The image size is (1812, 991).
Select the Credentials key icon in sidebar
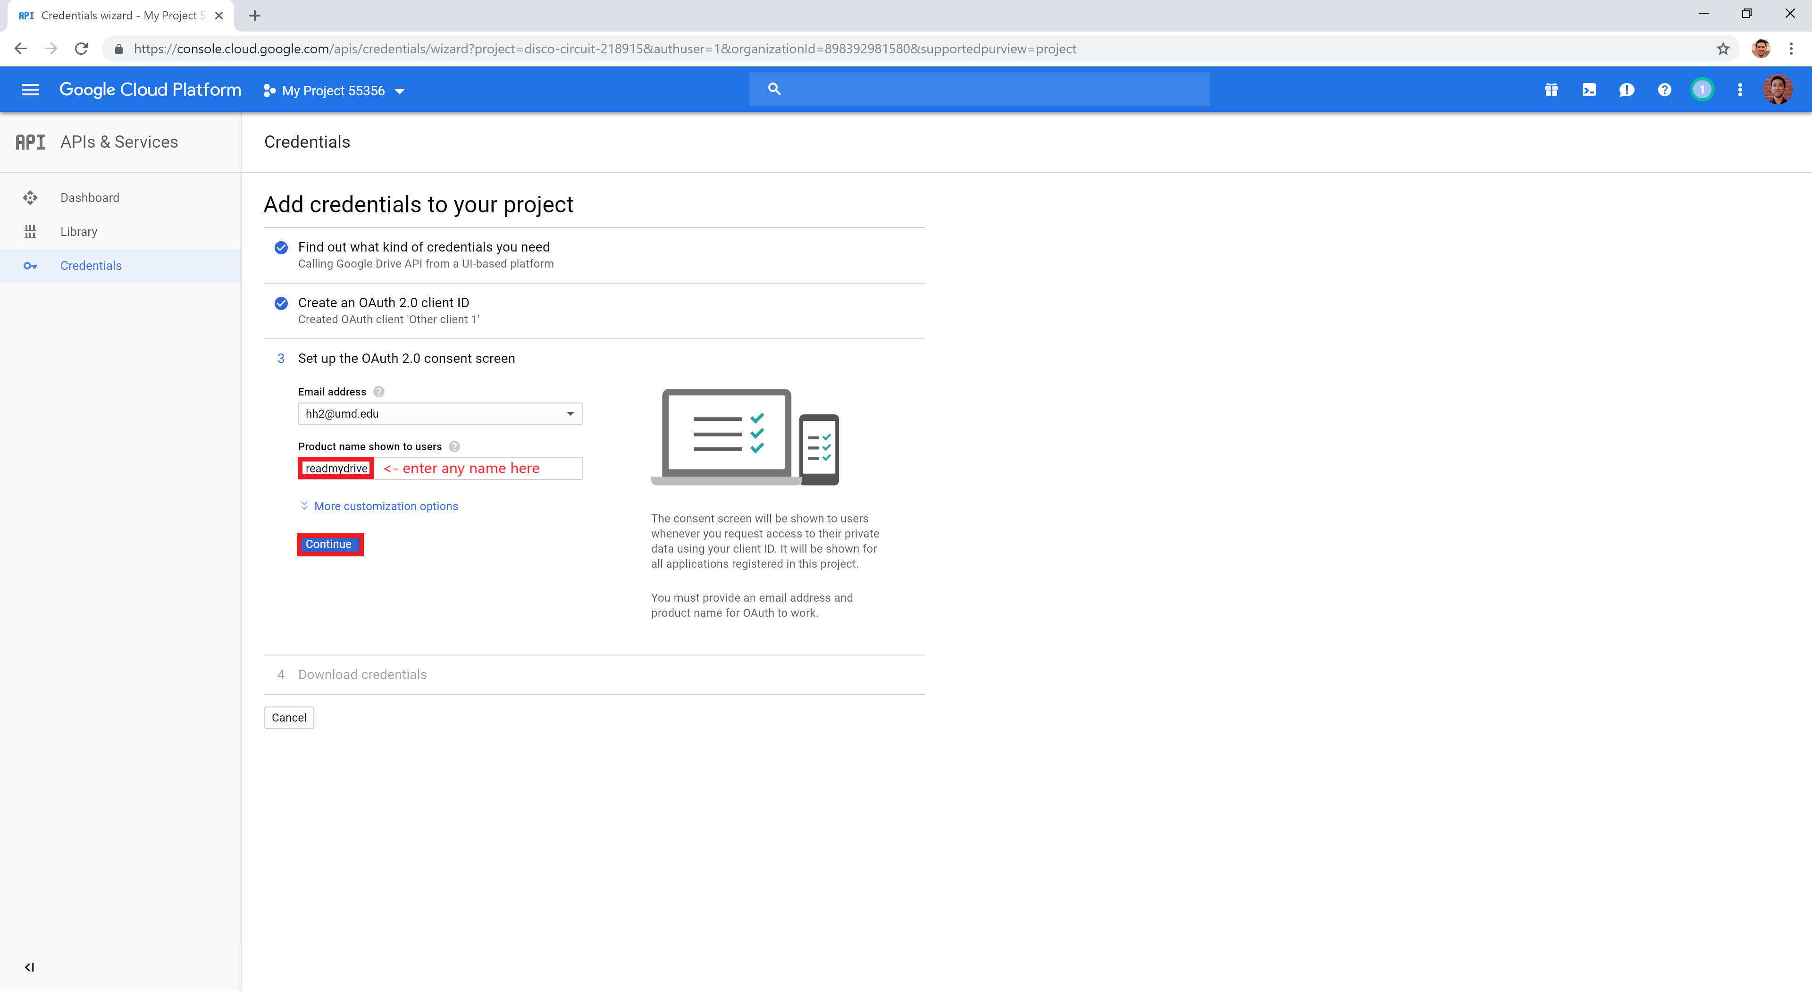pyautogui.click(x=31, y=265)
